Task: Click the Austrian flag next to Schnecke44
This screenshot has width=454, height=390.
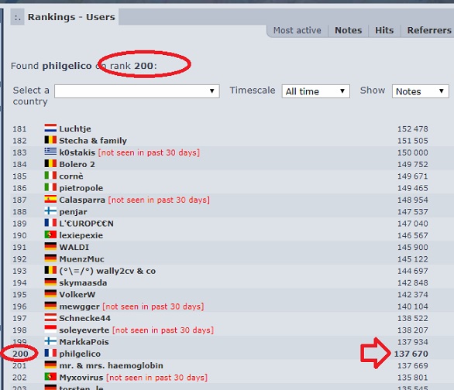Action: [50, 318]
